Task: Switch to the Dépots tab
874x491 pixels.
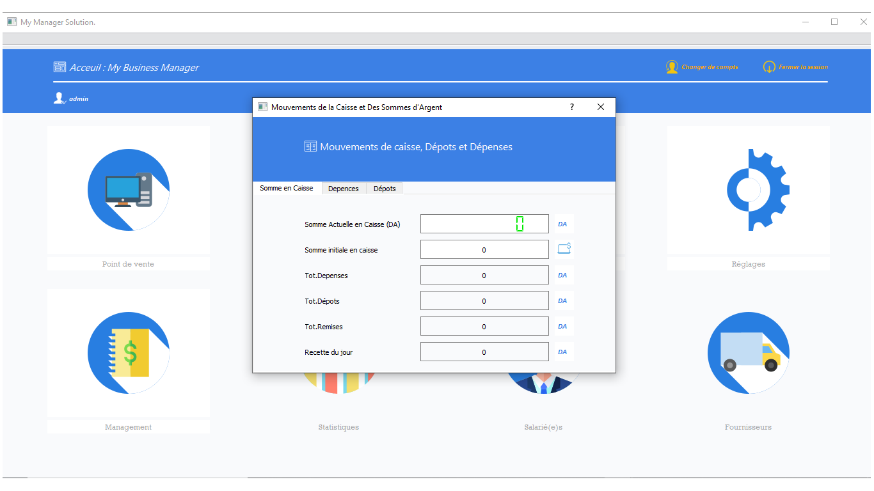Action: (x=384, y=188)
